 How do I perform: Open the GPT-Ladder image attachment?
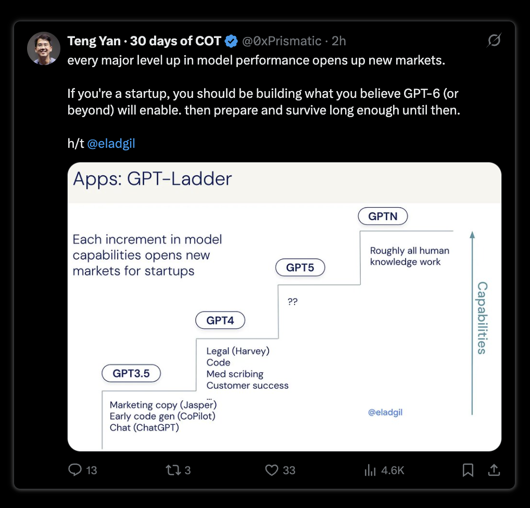[284, 307]
